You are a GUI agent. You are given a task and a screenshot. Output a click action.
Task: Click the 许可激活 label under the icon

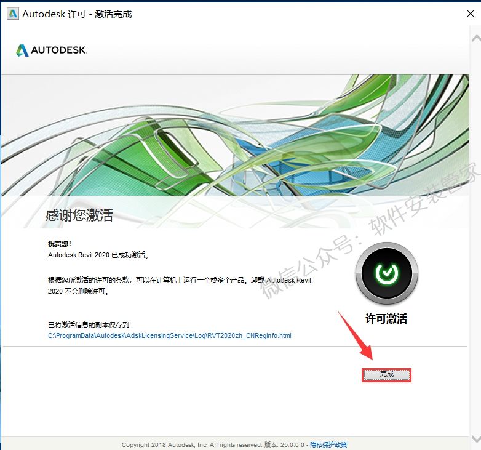coord(386,318)
